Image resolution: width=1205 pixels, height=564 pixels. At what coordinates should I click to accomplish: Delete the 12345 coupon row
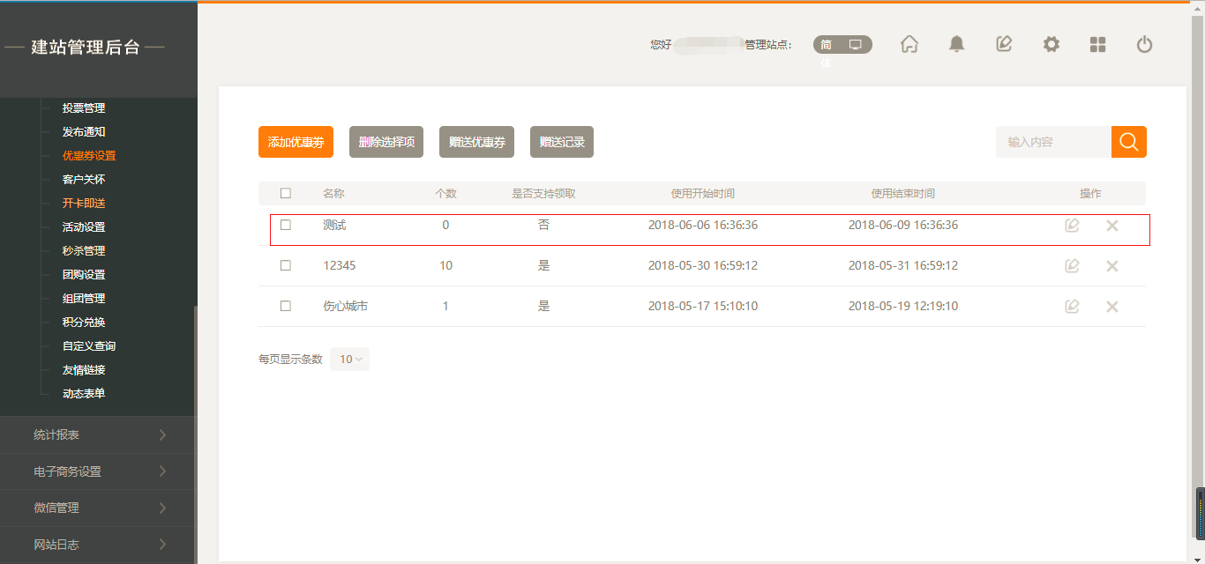point(1111,266)
